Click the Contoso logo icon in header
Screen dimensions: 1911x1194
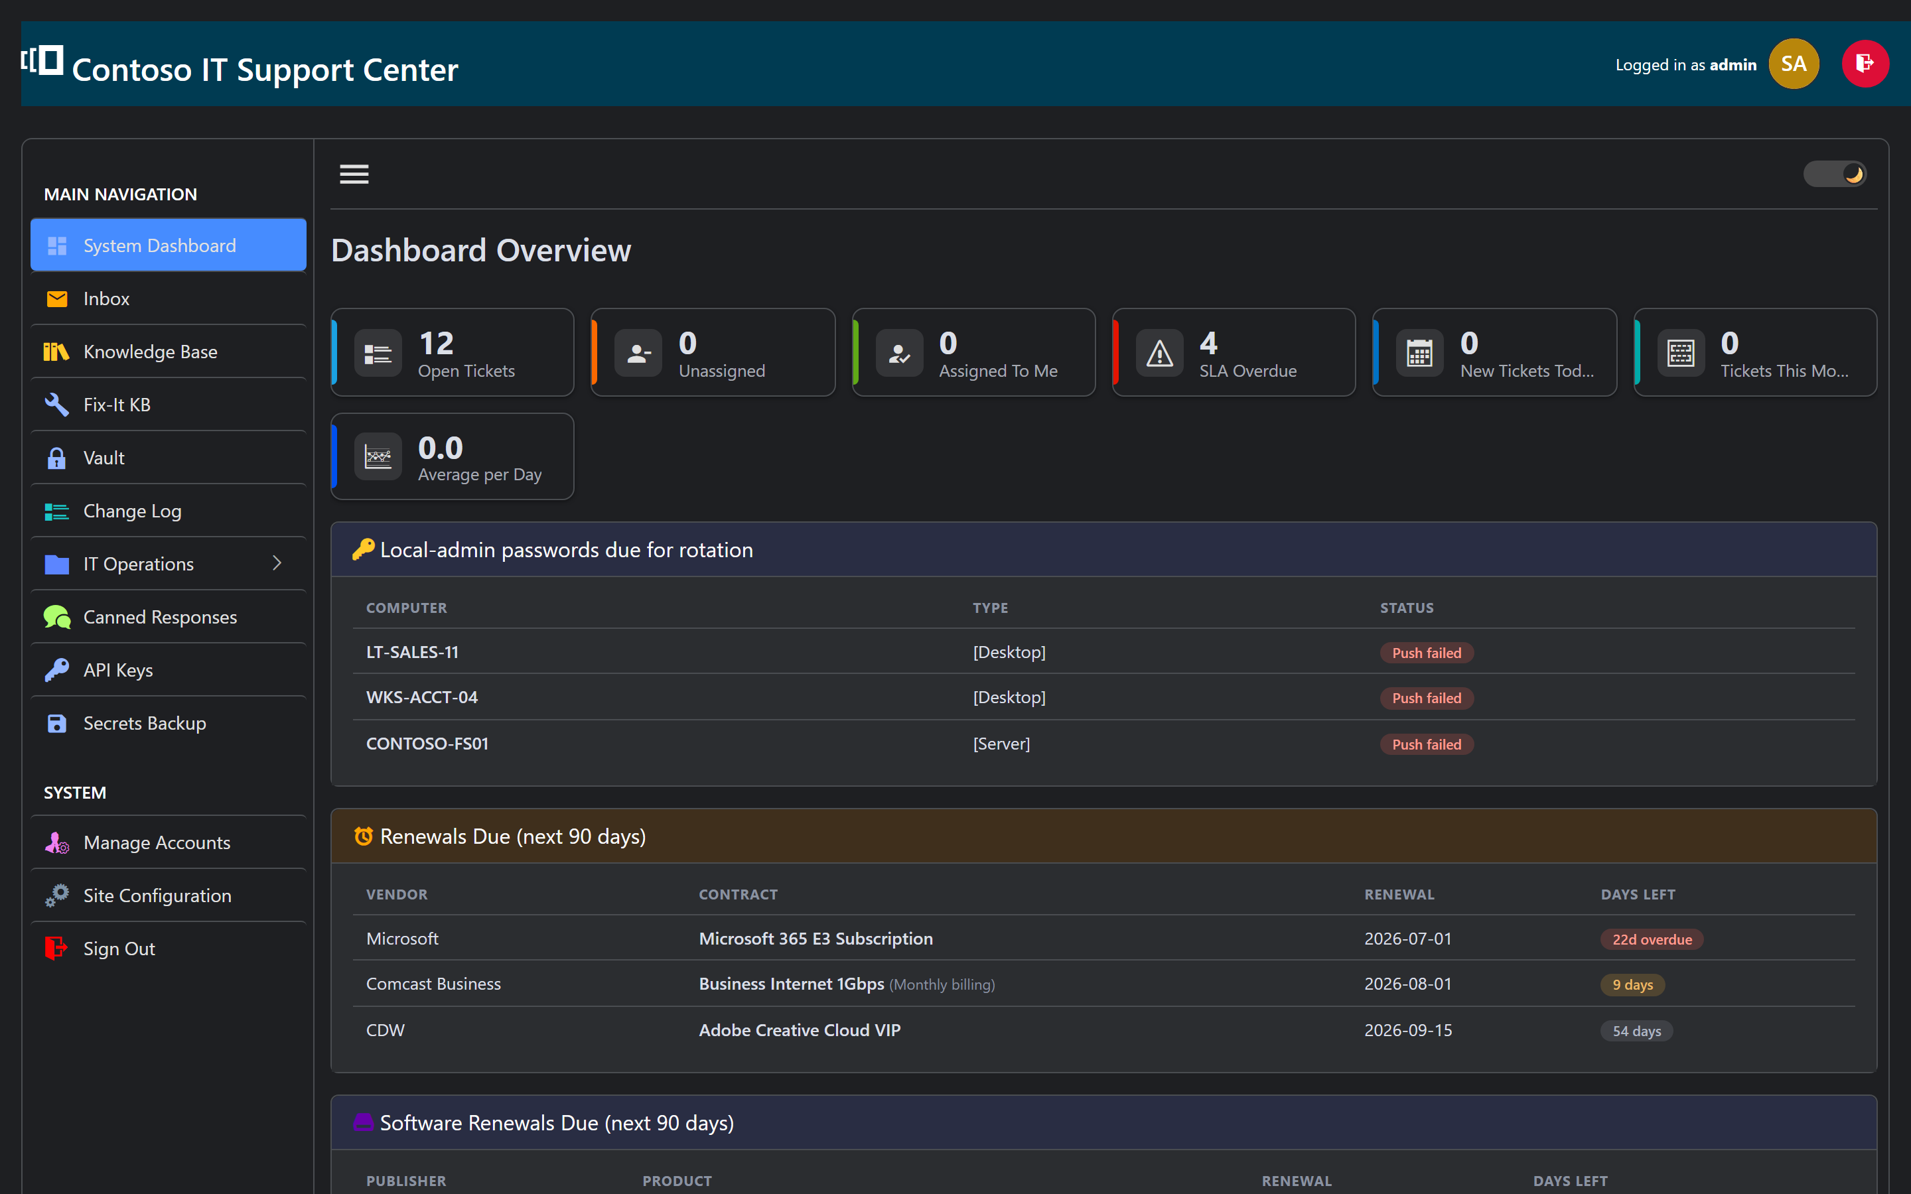[x=42, y=61]
